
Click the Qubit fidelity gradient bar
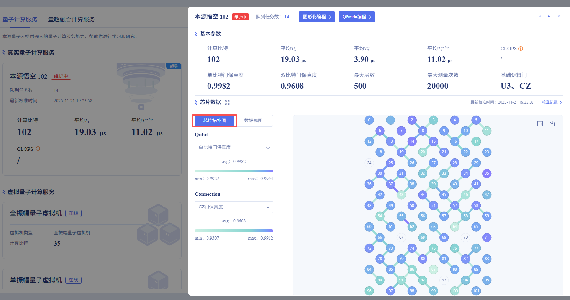click(234, 171)
